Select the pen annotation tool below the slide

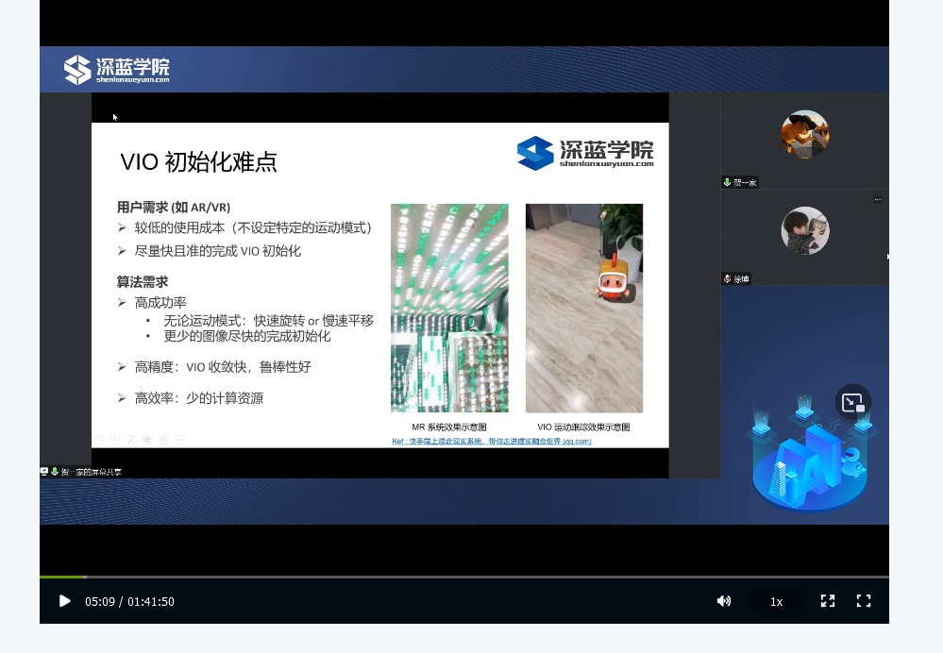tap(131, 439)
